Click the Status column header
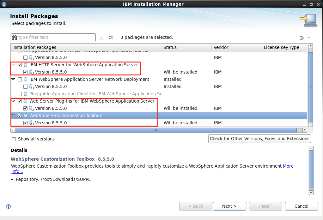Screen dimensions: 323x220 [x=187, y=47]
